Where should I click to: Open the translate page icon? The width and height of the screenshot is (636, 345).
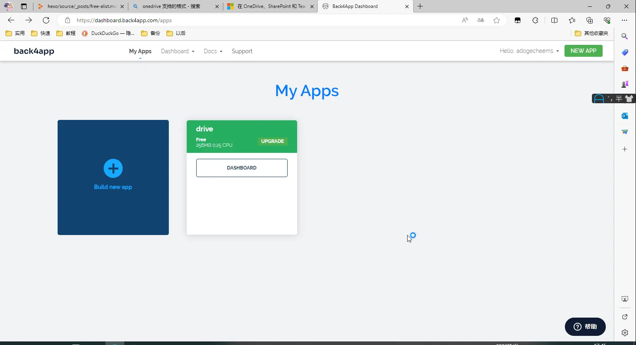(481, 20)
